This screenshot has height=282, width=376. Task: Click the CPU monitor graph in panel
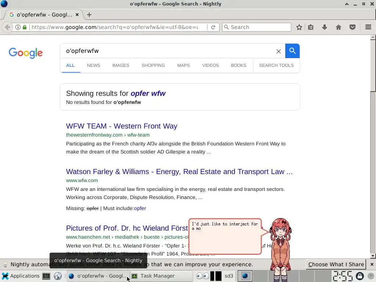[216, 276]
